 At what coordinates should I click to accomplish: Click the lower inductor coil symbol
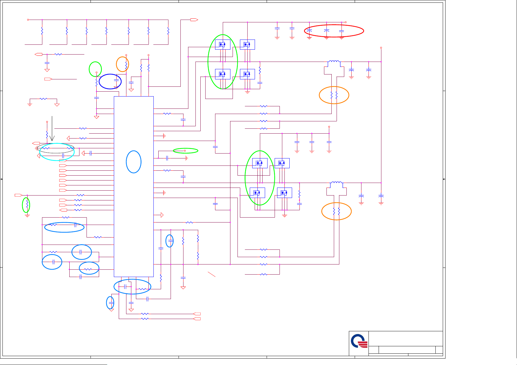tap(336, 183)
